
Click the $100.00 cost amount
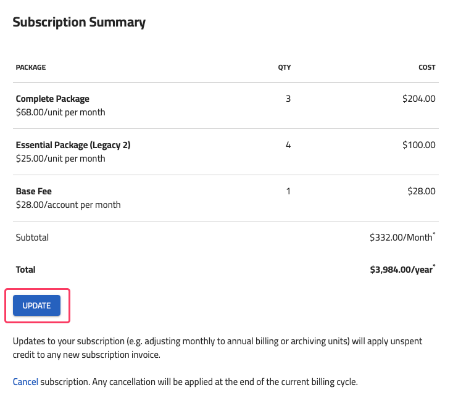click(x=419, y=145)
